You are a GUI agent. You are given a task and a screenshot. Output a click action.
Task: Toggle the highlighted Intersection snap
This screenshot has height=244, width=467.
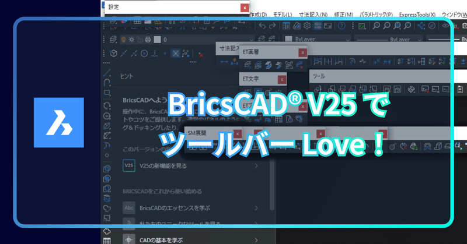(x=176, y=54)
